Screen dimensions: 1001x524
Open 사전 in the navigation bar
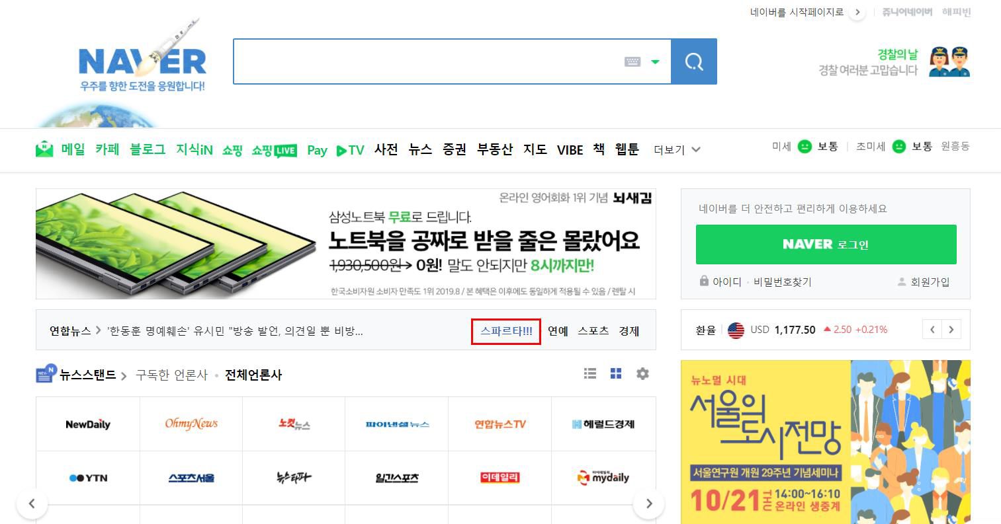coord(386,150)
